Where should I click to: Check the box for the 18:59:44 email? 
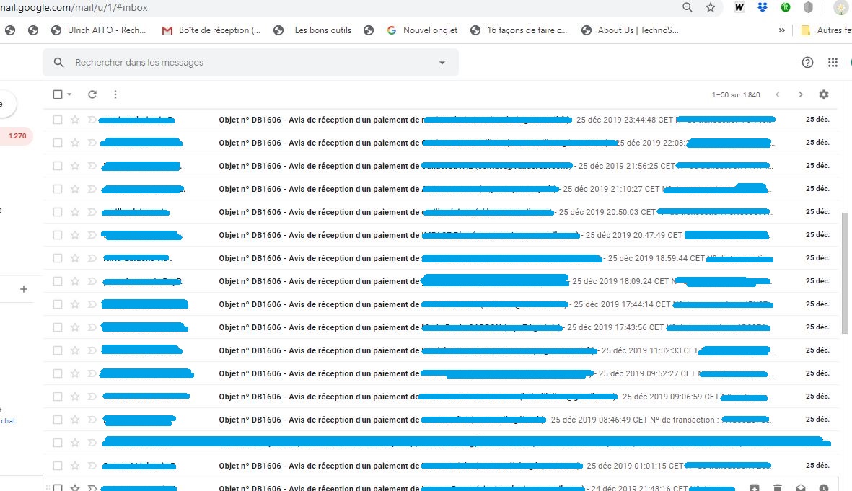click(58, 258)
